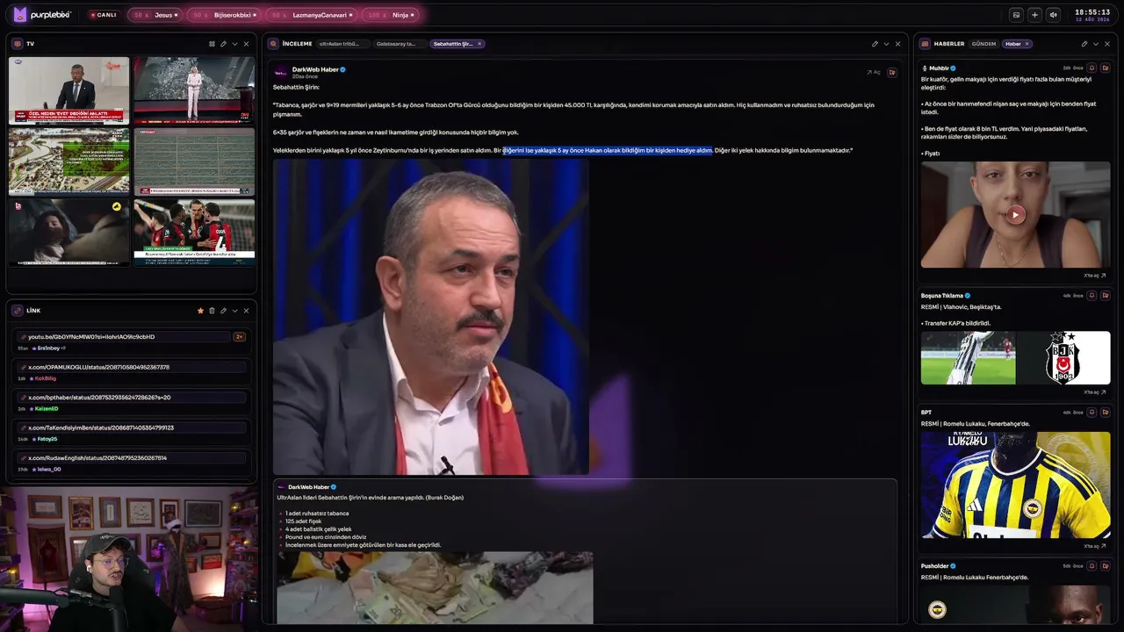Edit the İNCELEME panel with pencil icon
Image resolution: width=1124 pixels, height=632 pixels.
click(x=875, y=44)
